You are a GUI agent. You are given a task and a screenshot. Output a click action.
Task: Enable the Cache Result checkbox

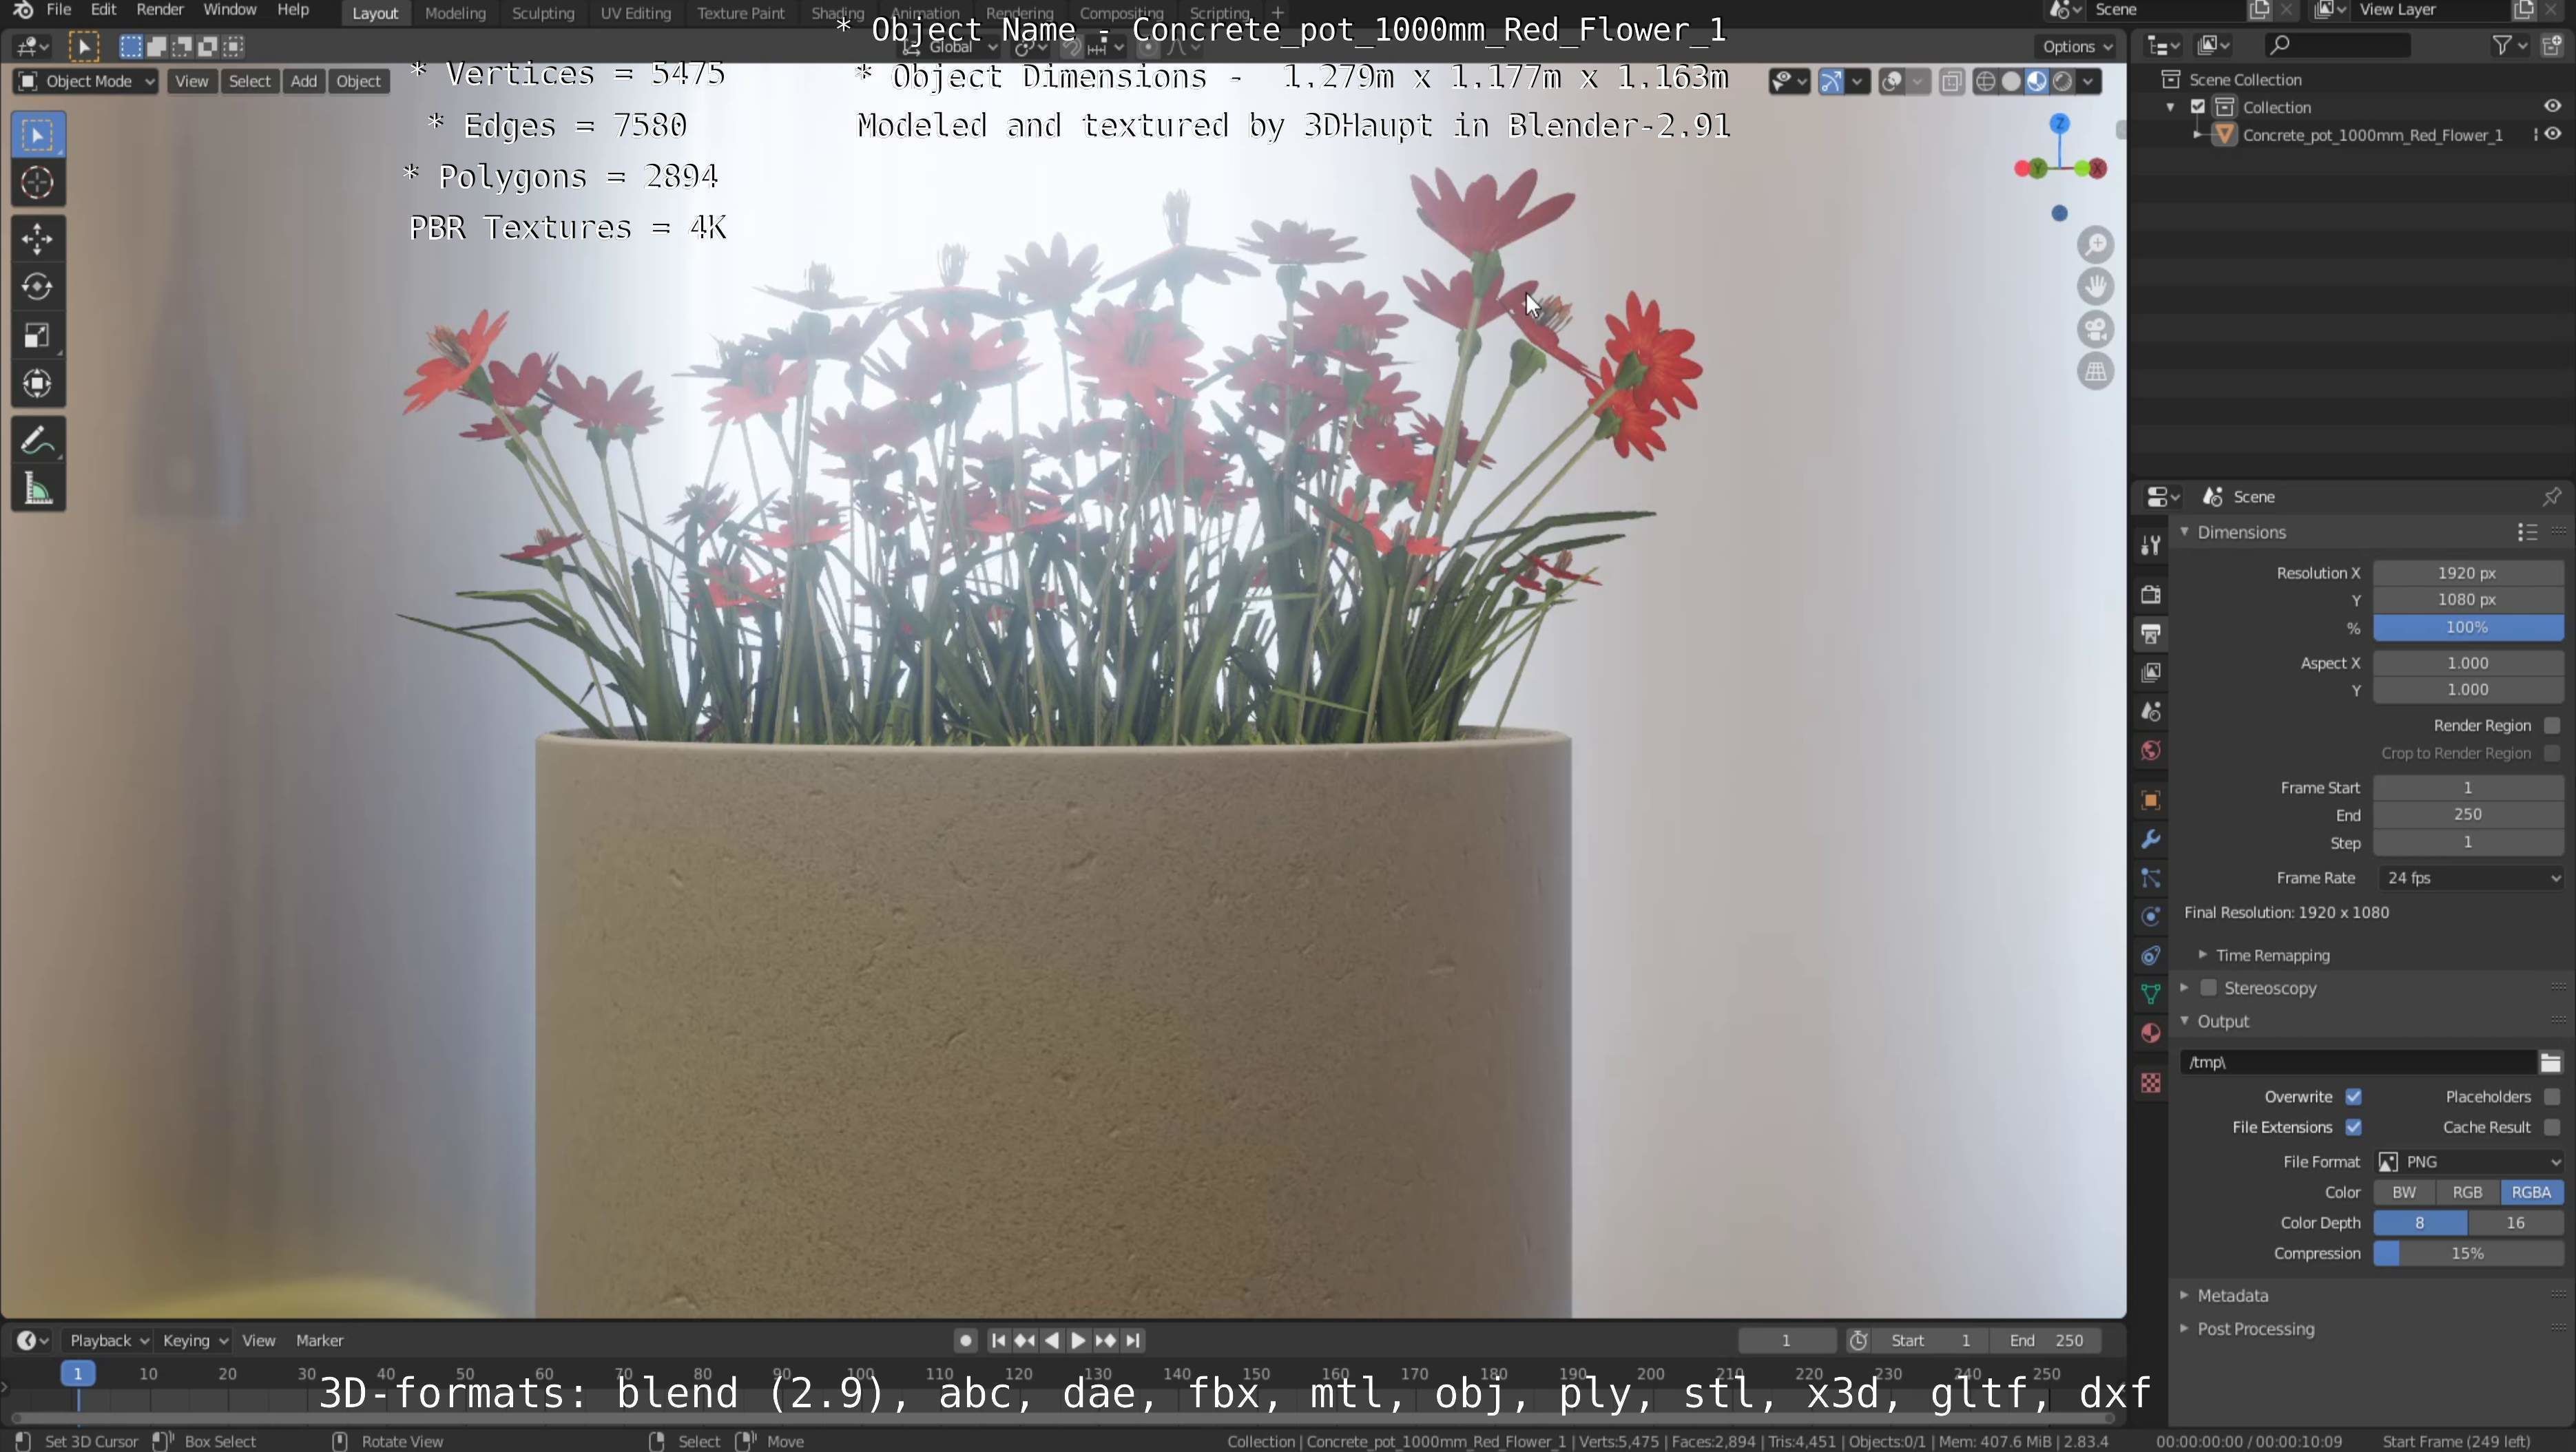[x=2552, y=1127]
